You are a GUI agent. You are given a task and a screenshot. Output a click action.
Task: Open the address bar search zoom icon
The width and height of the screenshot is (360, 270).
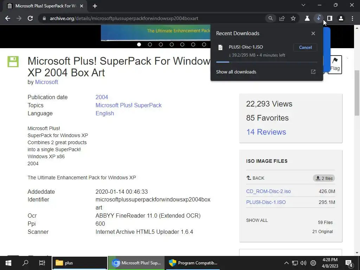click(270, 18)
